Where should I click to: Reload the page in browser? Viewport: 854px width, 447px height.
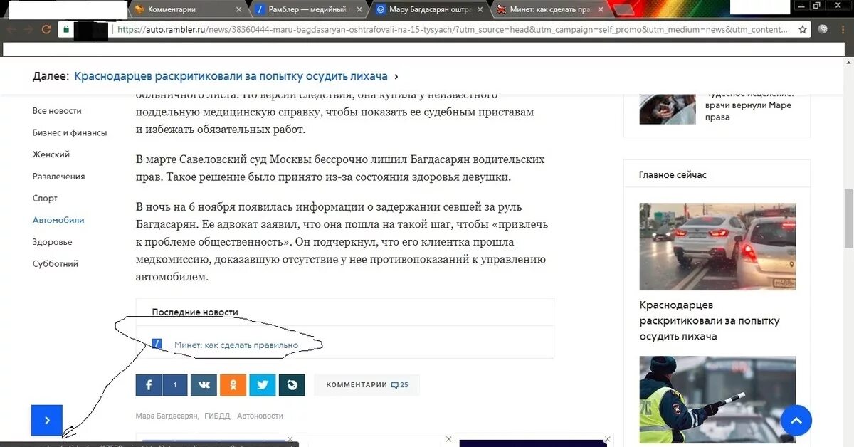pos(46,29)
